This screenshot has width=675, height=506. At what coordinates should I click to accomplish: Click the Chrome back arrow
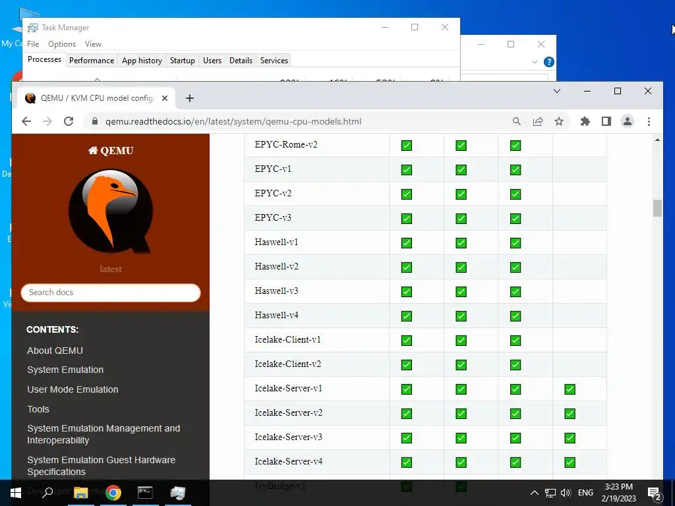click(x=26, y=121)
